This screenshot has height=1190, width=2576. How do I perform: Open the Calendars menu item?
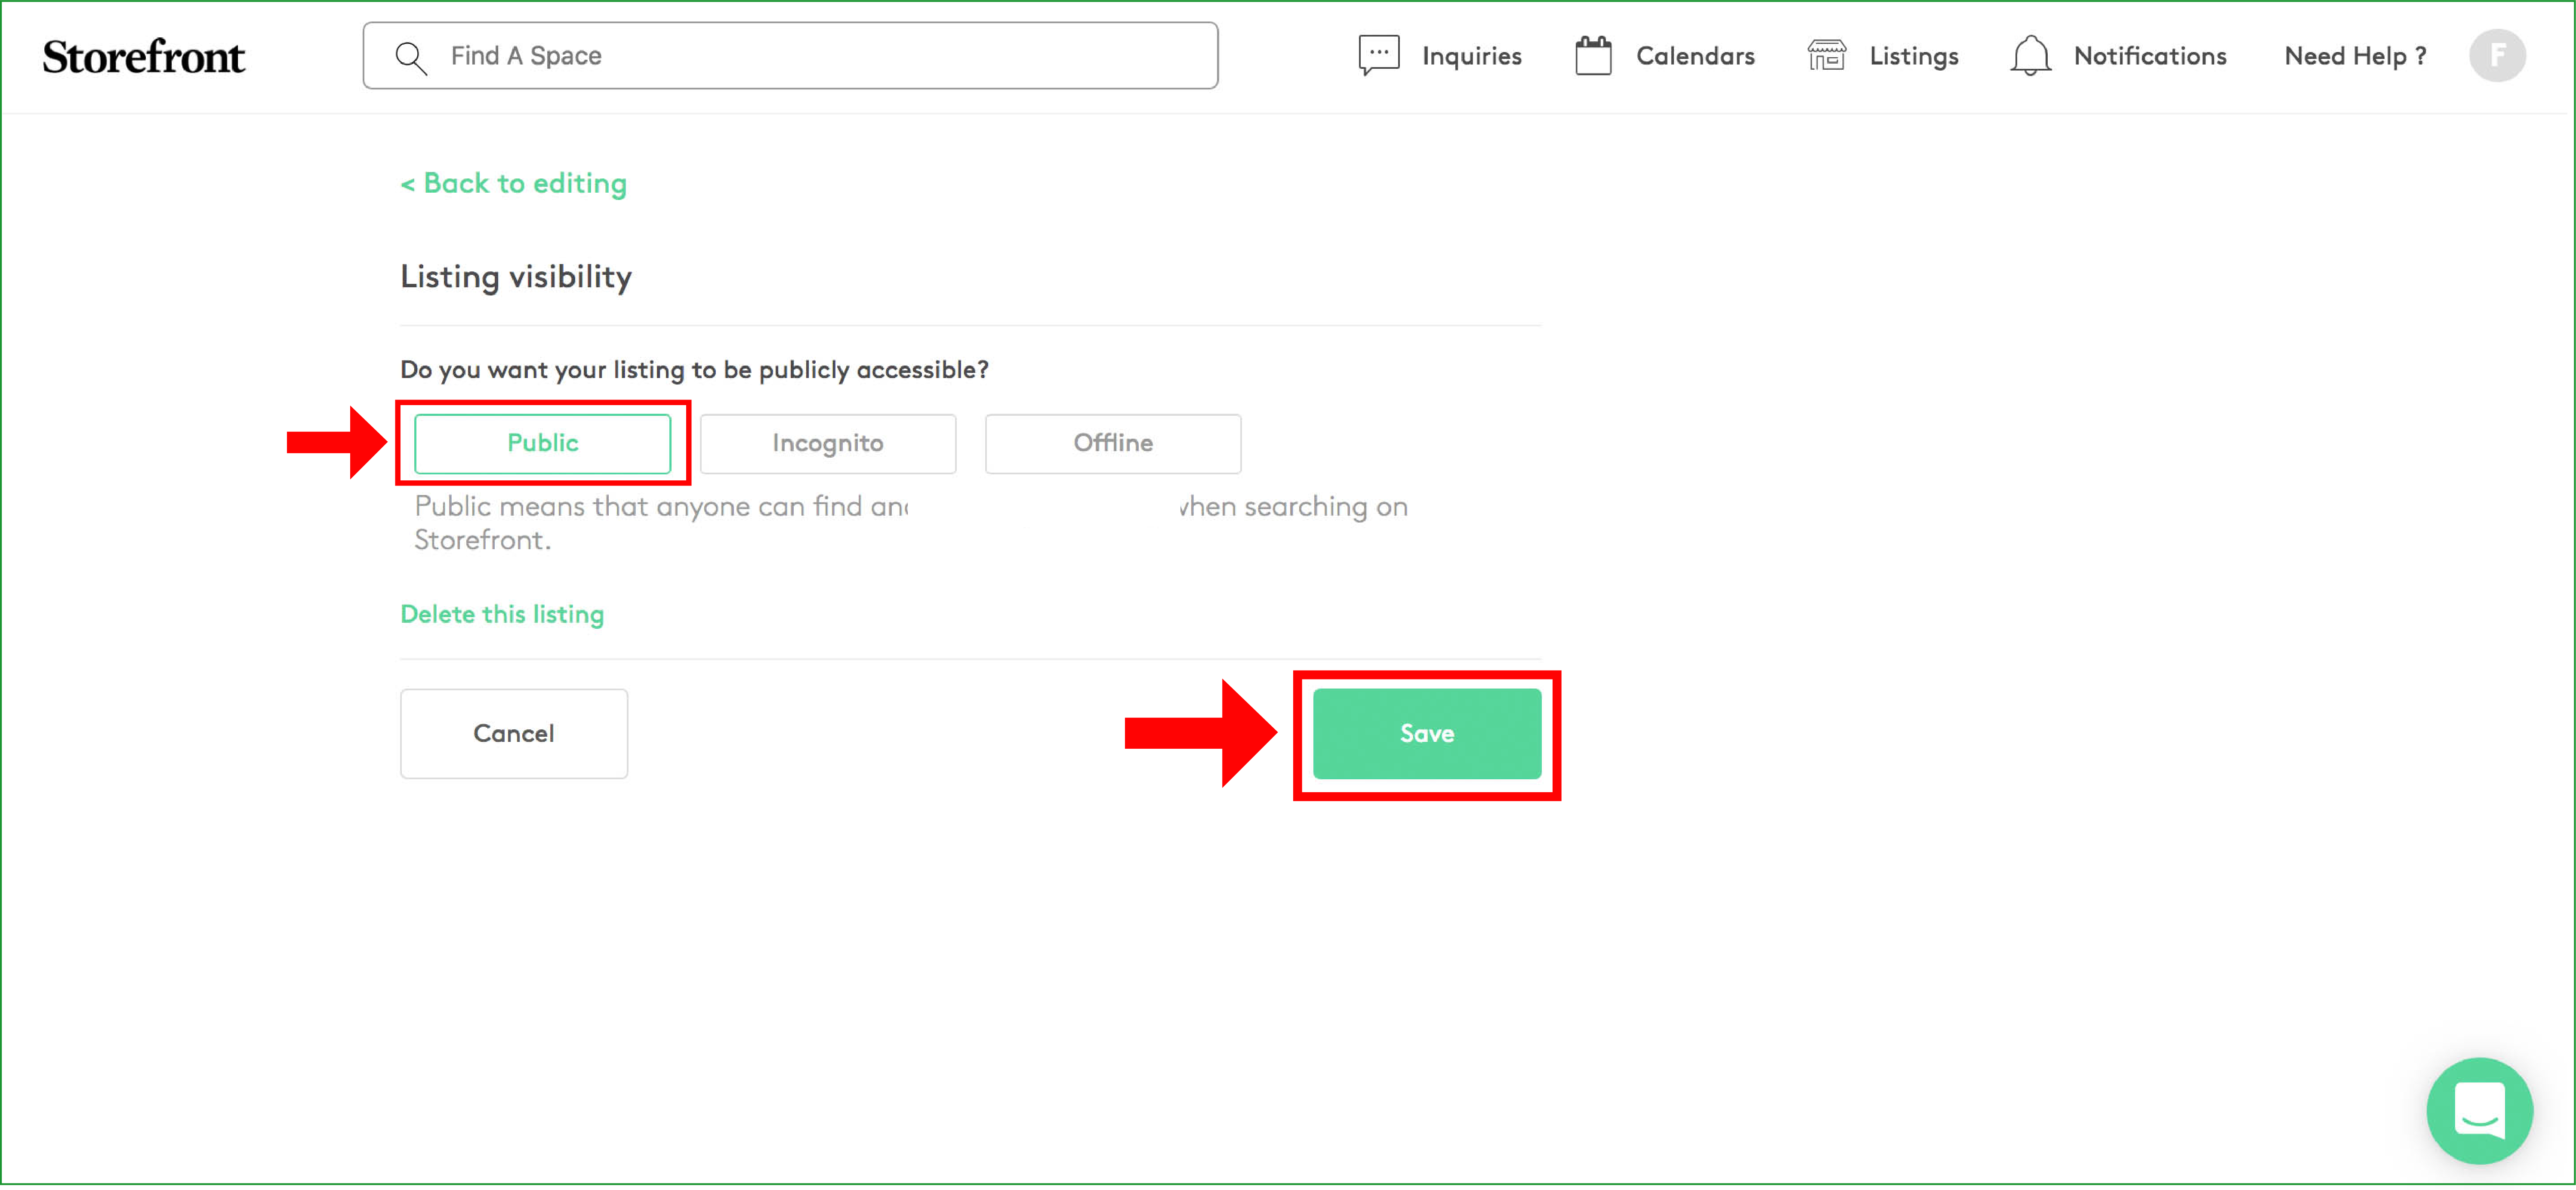pos(1694,56)
